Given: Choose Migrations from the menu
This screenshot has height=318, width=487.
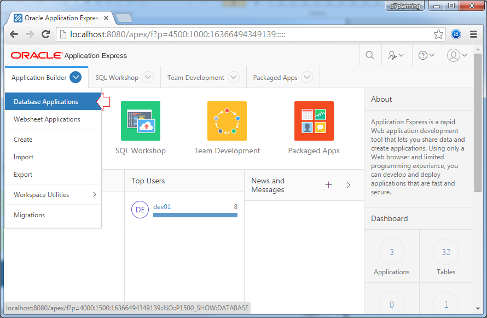Looking at the screenshot, I should (53, 215).
